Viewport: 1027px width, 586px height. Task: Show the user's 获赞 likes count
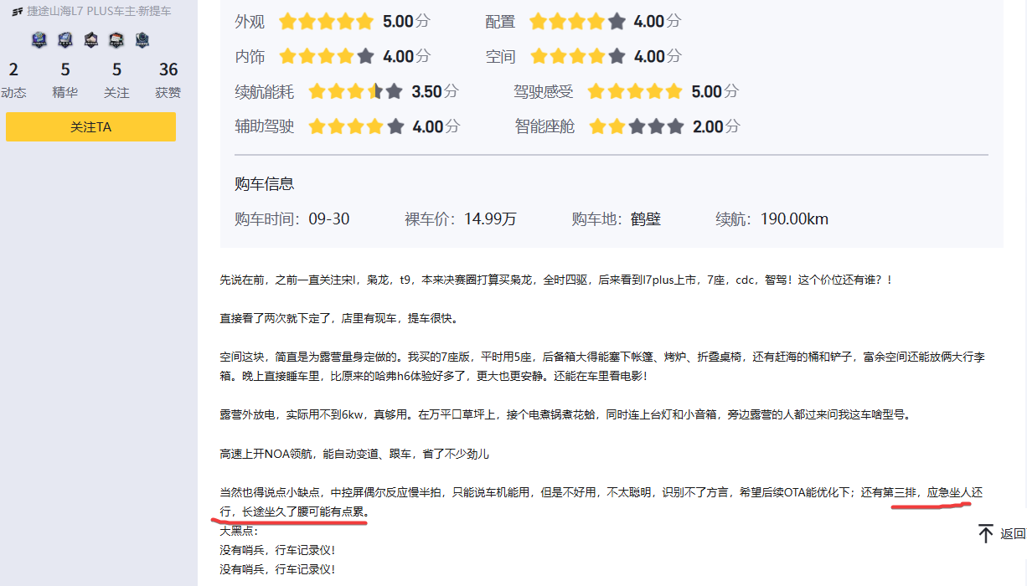168,80
